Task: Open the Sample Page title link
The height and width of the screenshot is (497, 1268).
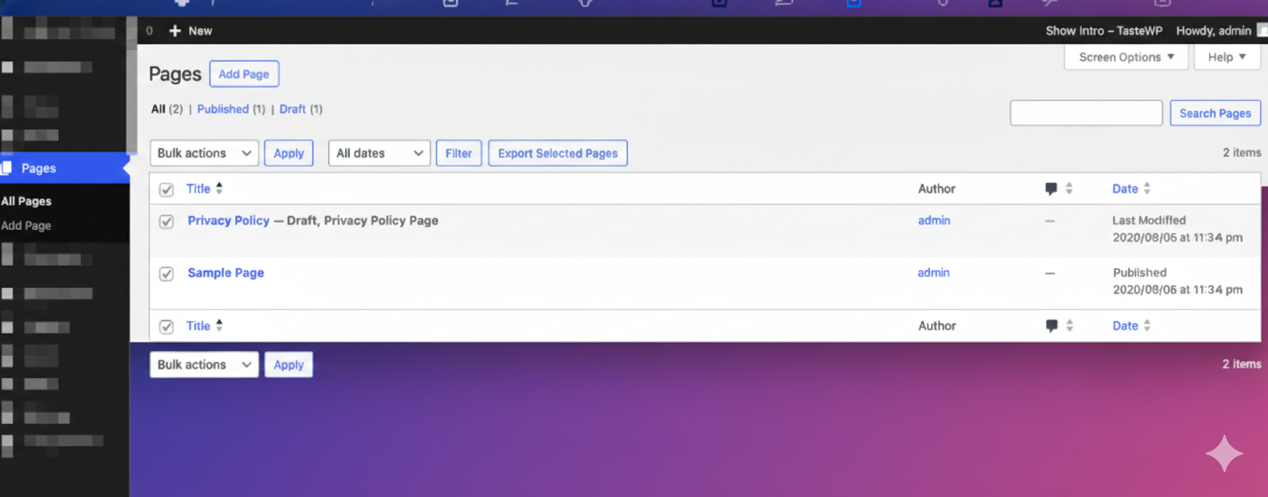Action: point(225,273)
